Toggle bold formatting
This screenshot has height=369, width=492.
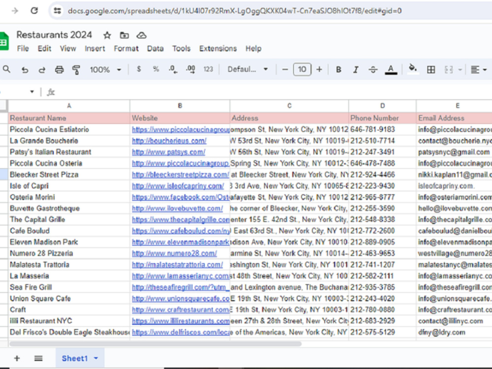pyautogui.click(x=338, y=70)
